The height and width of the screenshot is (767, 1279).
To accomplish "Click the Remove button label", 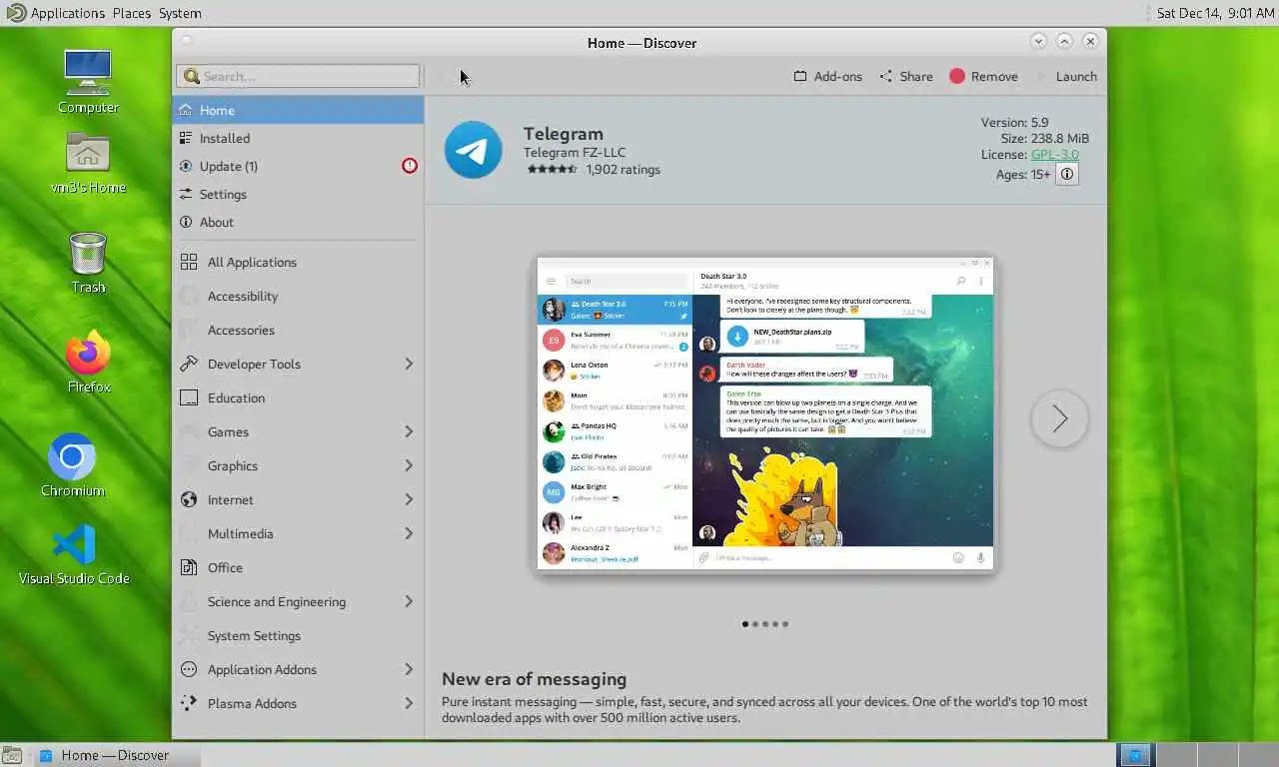I will (x=994, y=76).
